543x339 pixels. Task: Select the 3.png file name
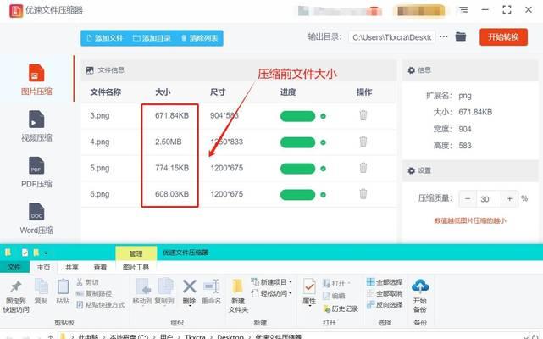point(100,116)
